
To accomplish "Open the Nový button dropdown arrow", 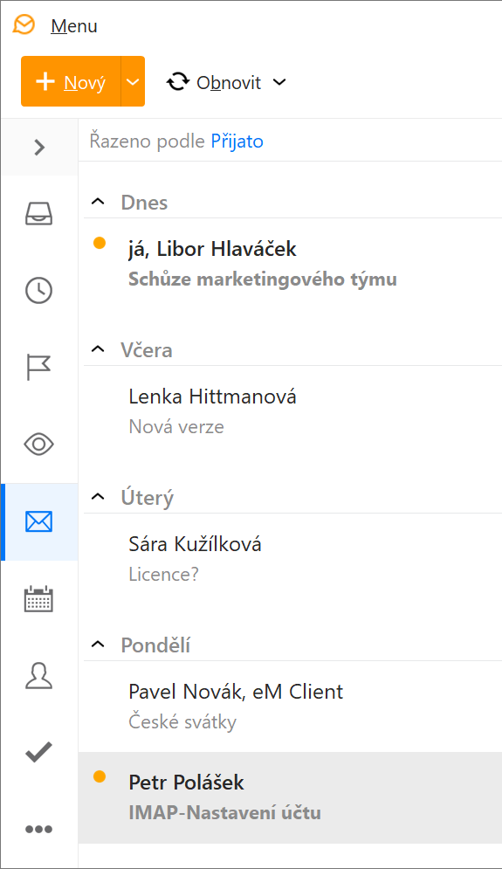I will point(133,81).
